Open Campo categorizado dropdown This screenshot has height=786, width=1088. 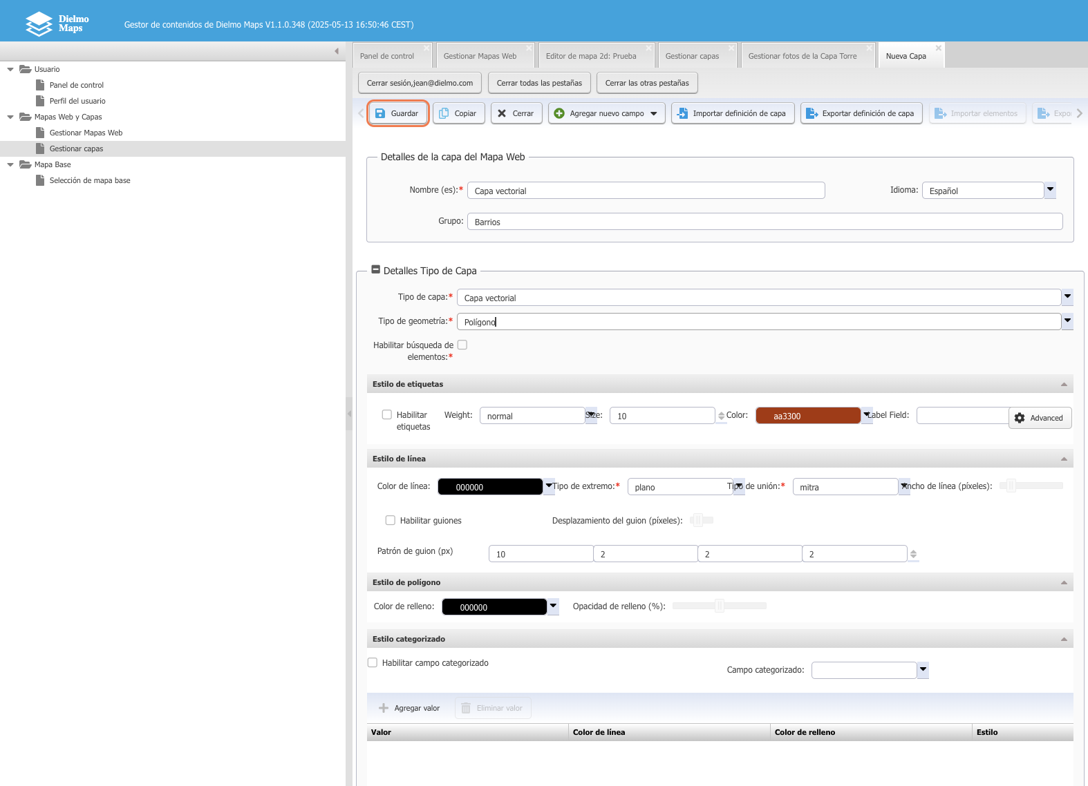coord(923,670)
